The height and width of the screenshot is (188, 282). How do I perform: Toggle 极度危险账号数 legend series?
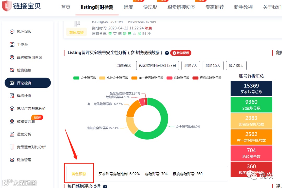207,78
